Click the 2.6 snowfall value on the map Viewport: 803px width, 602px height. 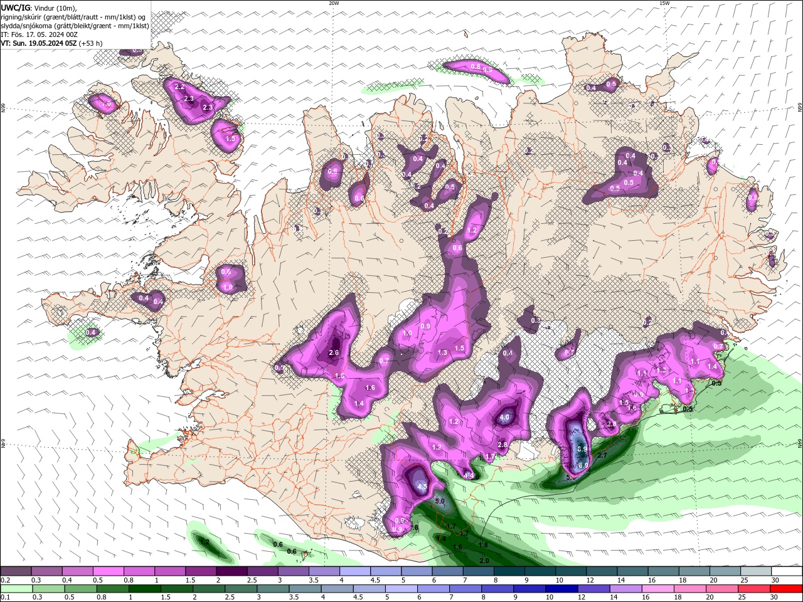(334, 352)
